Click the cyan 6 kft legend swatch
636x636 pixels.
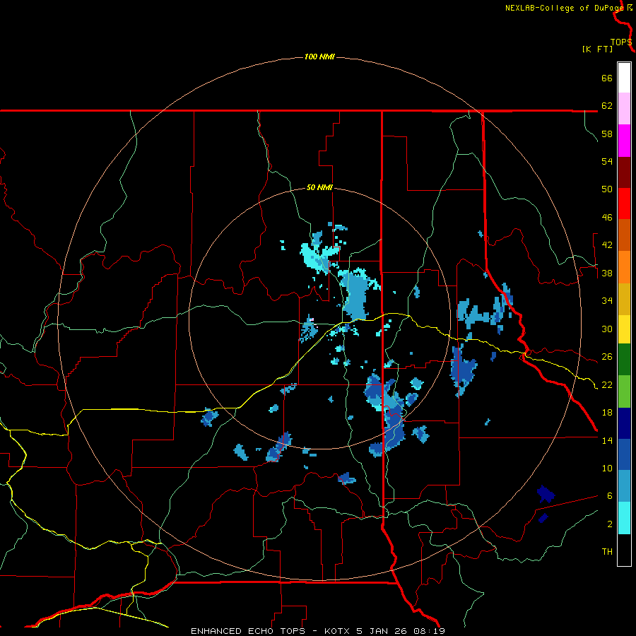(624, 518)
